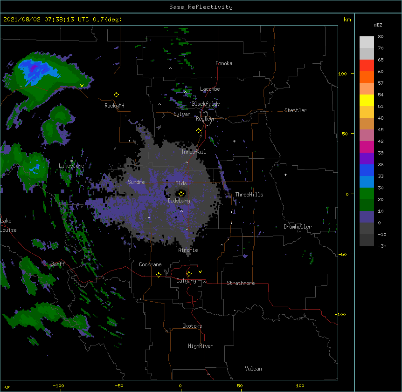Viewport: 402px width, 392px height.
Task: Click the -50 tick on the right vertical axis
Action: (342, 254)
